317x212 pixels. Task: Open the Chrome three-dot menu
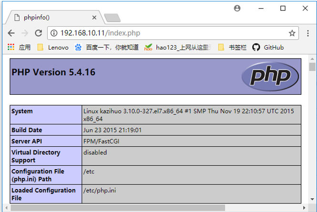tap(307, 33)
